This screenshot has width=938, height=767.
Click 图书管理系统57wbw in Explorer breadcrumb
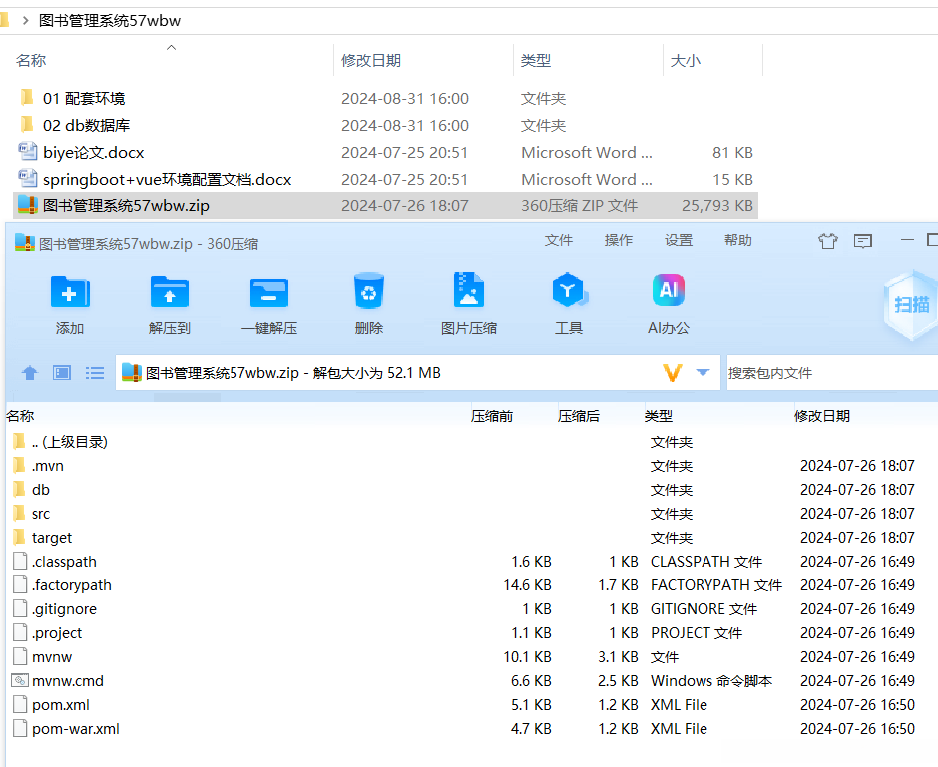(x=110, y=20)
